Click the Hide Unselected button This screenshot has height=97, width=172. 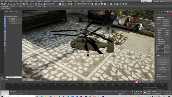(163, 60)
